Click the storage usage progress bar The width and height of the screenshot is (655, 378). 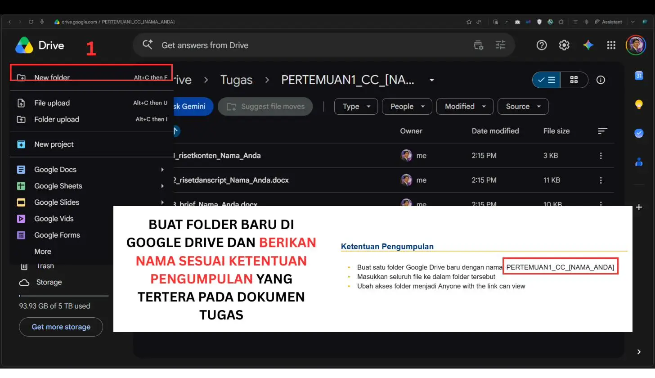point(64,296)
